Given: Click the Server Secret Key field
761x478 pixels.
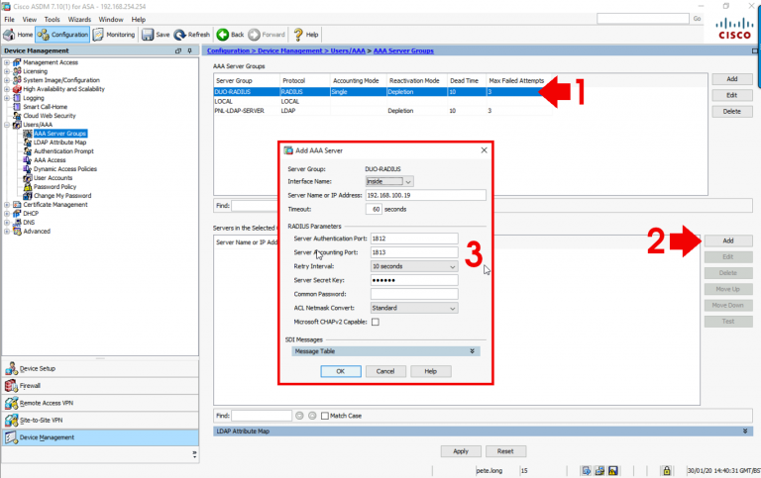Looking at the screenshot, I should tap(414, 280).
